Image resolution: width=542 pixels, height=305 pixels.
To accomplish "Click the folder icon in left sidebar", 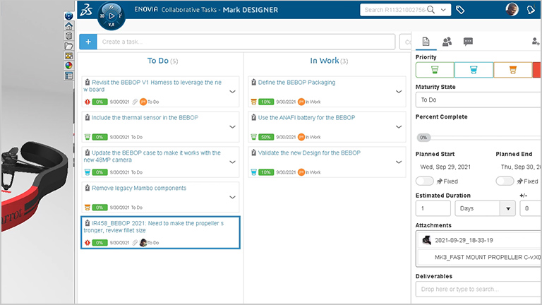I will (x=68, y=46).
